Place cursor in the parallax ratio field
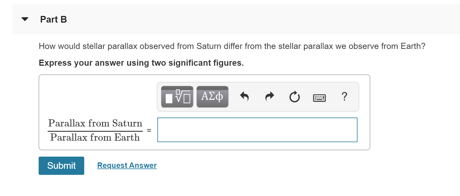The height and width of the screenshot is (196, 460). tap(257, 130)
